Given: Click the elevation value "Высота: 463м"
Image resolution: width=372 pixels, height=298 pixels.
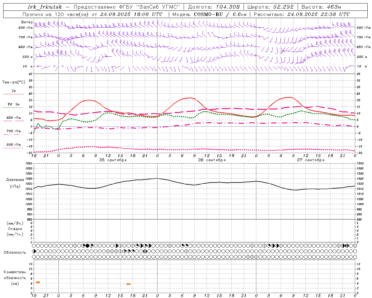Looking at the screenshot, I should point(321,7).
